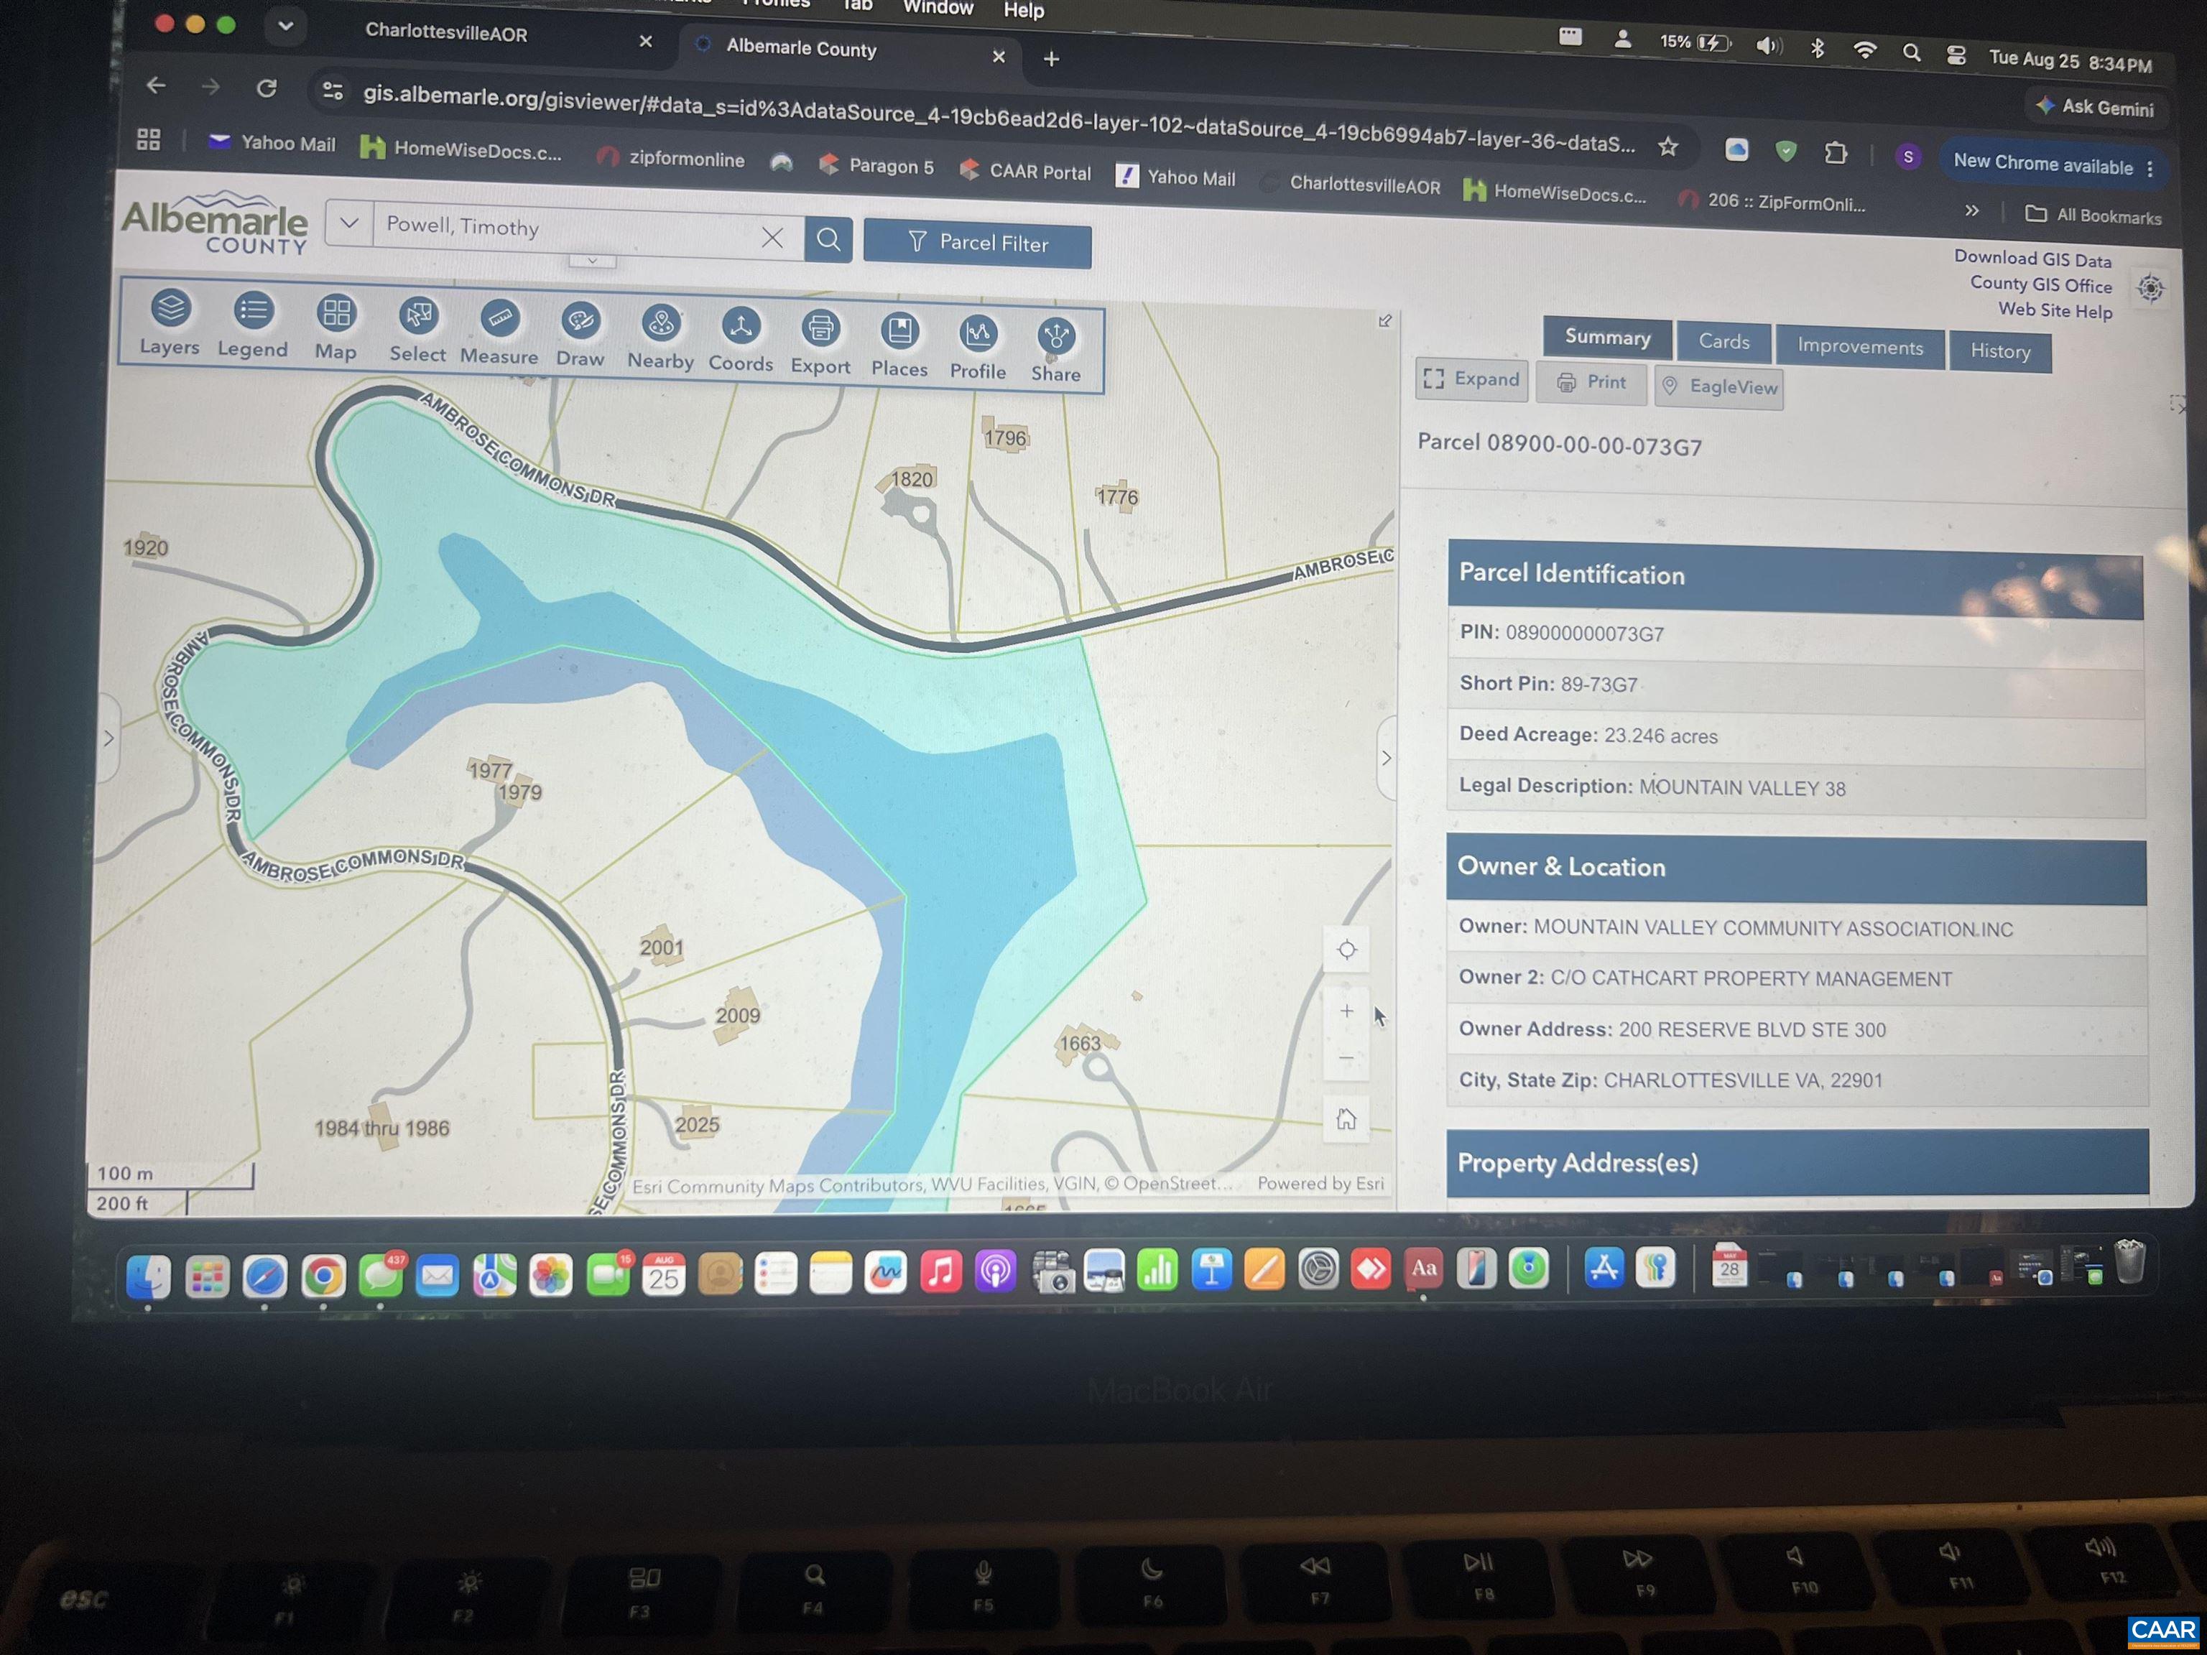Viewport: 2207px width, 1655px height.
Task: Open the Profile elevation tool
Action: coord(978,349)
